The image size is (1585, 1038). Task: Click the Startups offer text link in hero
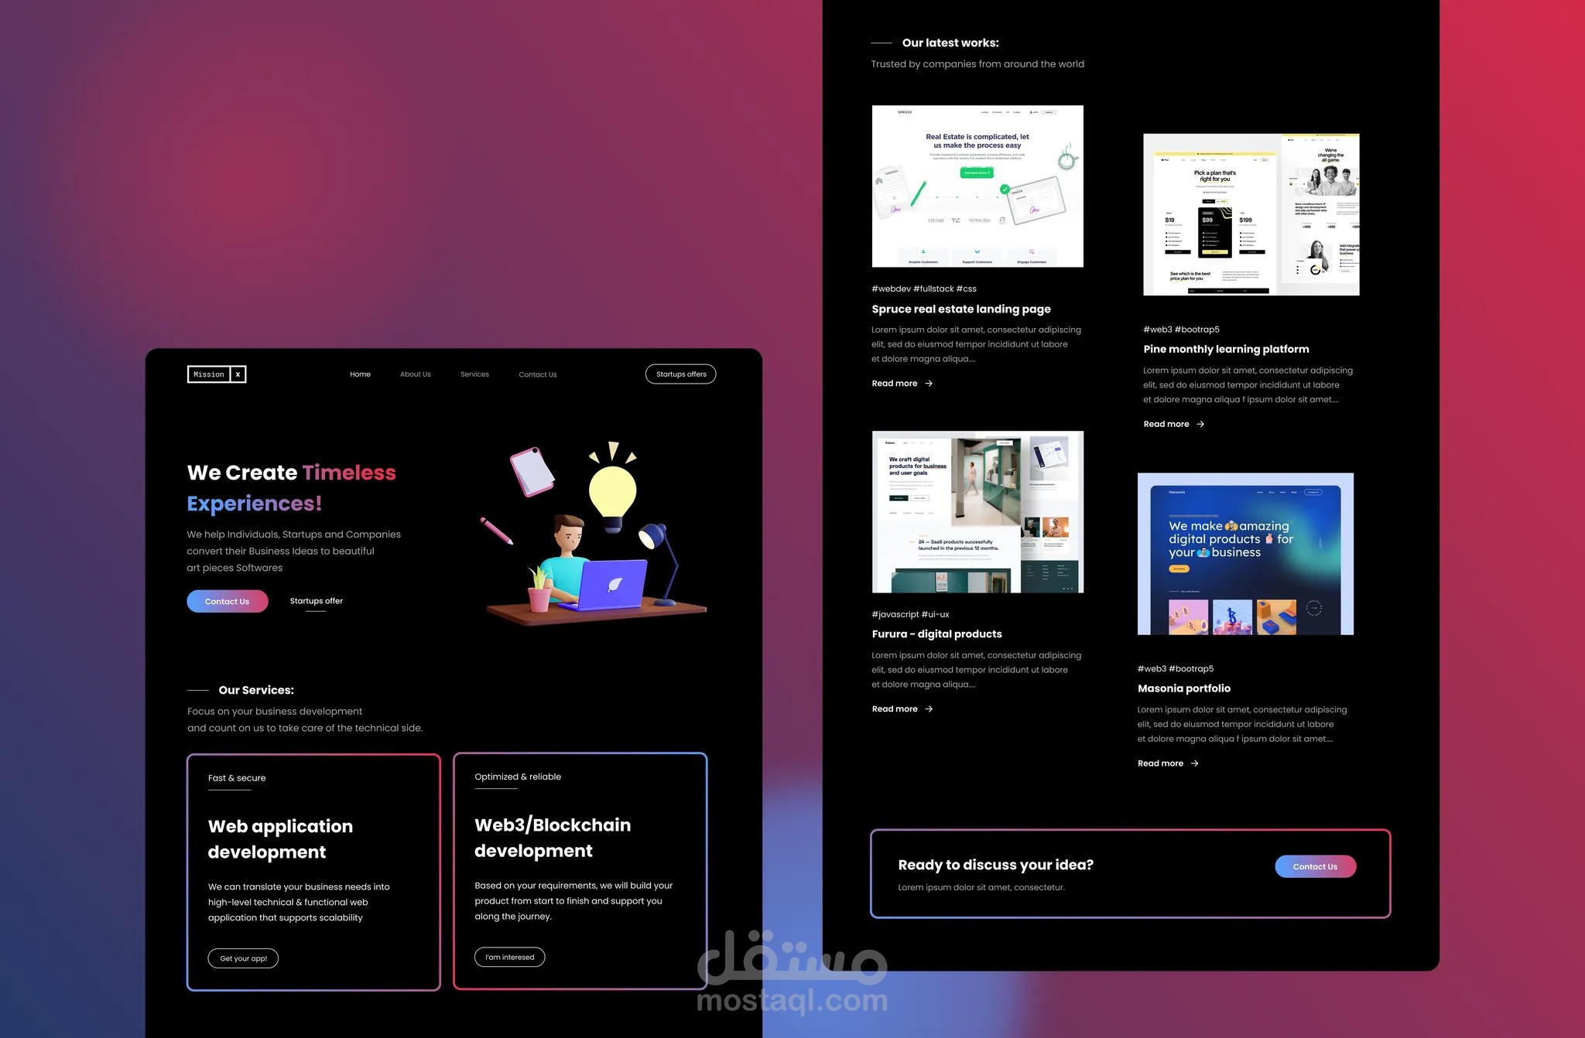point(315,600)
